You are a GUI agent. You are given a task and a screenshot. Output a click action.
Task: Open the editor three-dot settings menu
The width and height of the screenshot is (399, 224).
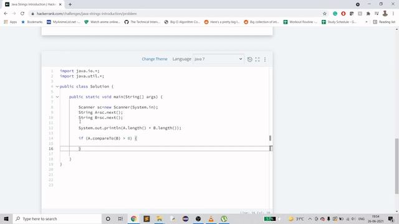click(x=265, y=59)
